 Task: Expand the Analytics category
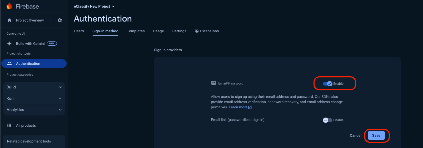click(34, 110)
